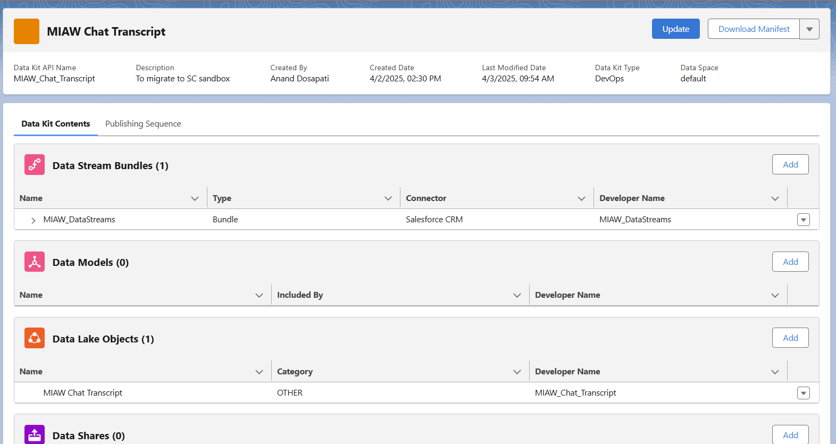Screen dimensions: 836x444
Task: Open Connector column menu in Data Stream Bundles
Action: (x=581, y=198)
